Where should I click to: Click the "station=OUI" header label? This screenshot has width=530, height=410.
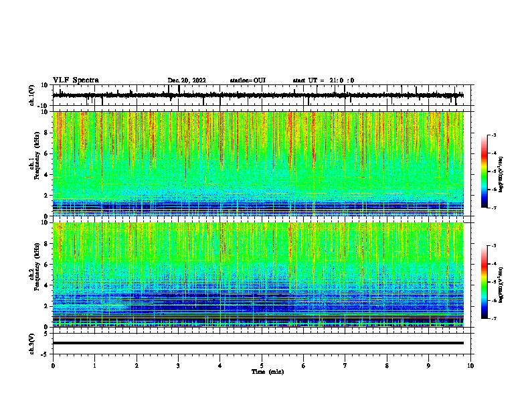coord(248,80)
